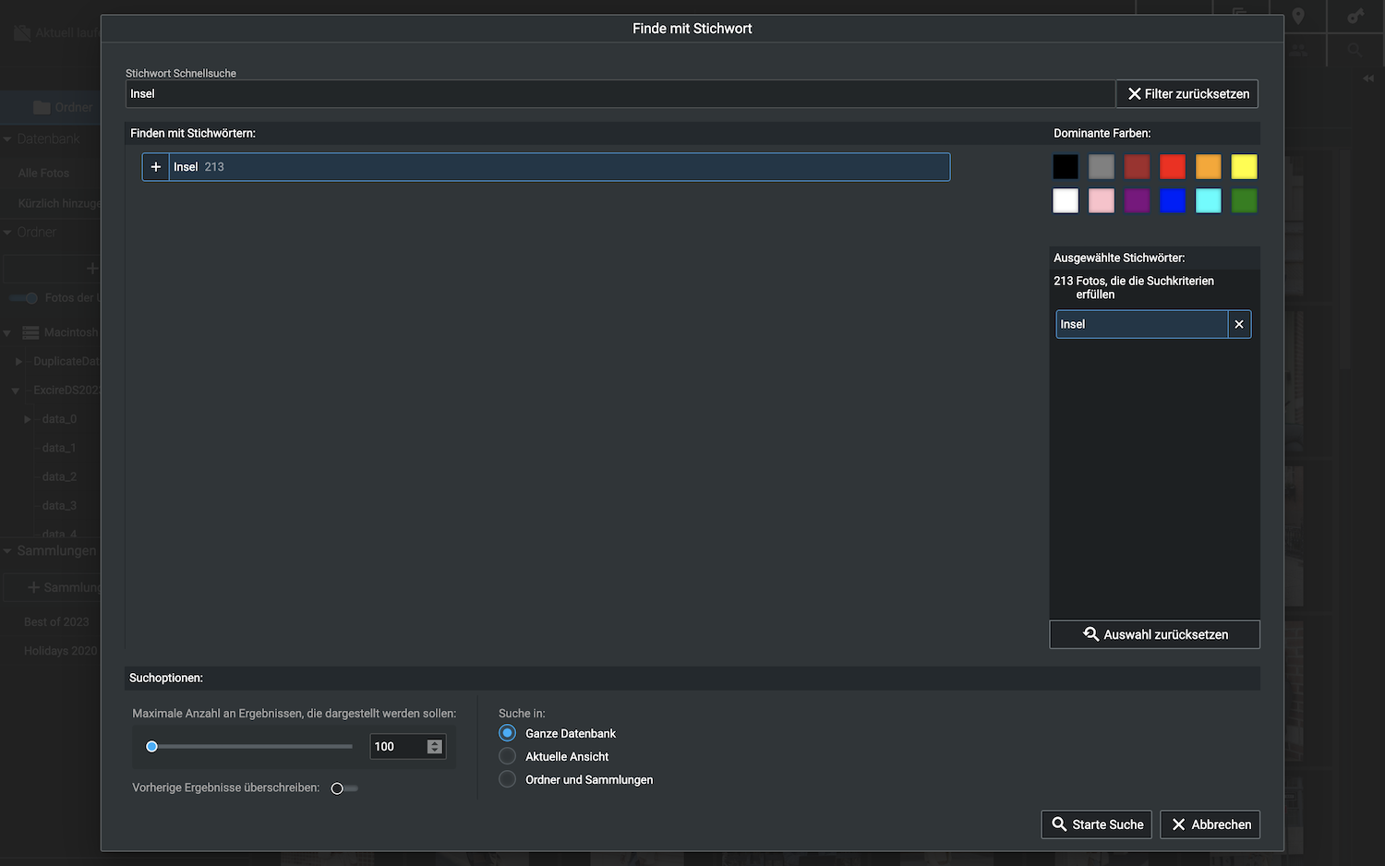Click the Filter zurücksetzen button
This screenshot has height=866, width=1385.
pos(1187,94)
